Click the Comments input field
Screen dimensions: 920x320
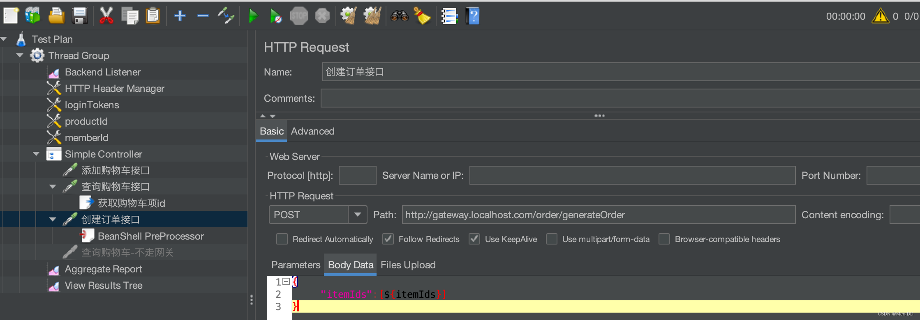(620, 98)
